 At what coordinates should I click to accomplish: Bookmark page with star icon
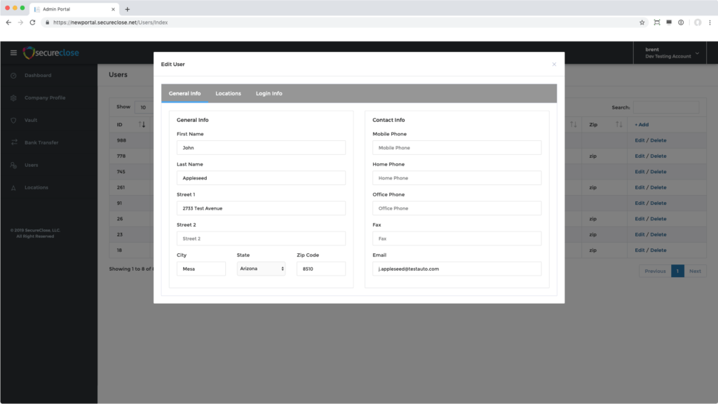point(642,22)
